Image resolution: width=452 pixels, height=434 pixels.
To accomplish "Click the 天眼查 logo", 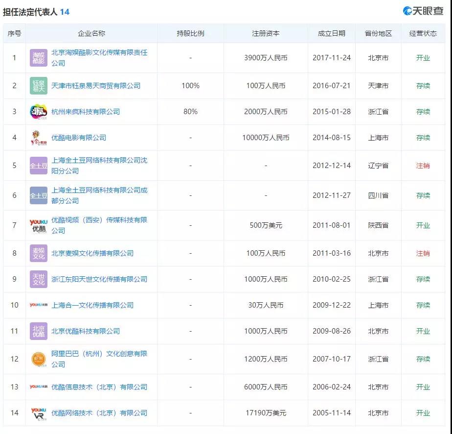I will point(423,11).
